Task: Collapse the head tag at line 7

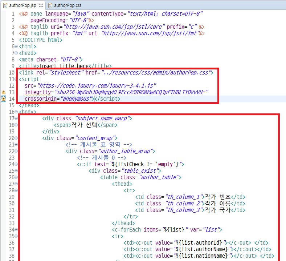Action: (x=16, y=53)
